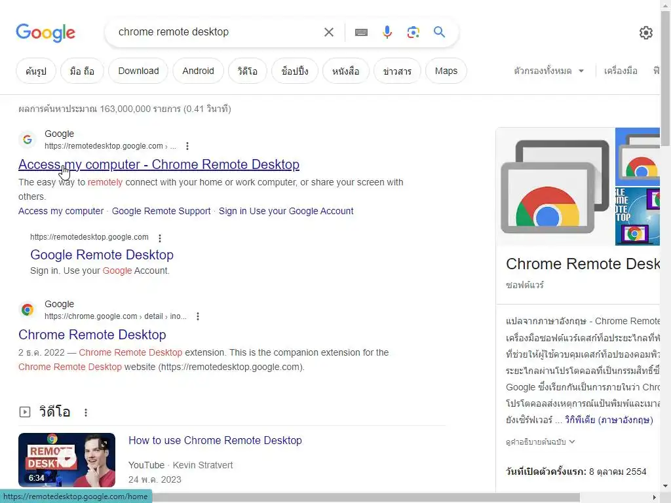Select the Maps filter chip

point(446,71)
